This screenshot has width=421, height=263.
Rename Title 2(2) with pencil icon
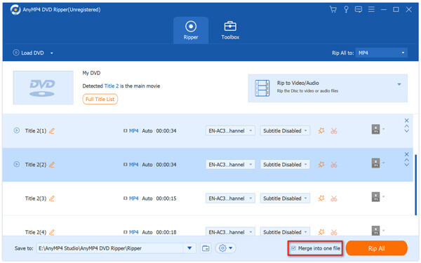(x=52, y=165)
